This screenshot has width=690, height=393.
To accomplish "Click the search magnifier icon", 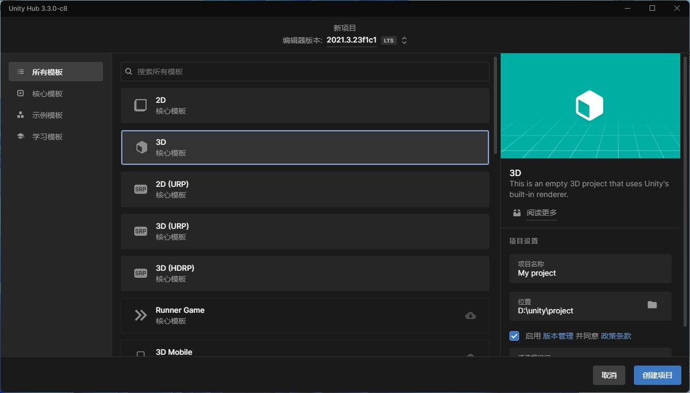I will (x=129, y=72).
